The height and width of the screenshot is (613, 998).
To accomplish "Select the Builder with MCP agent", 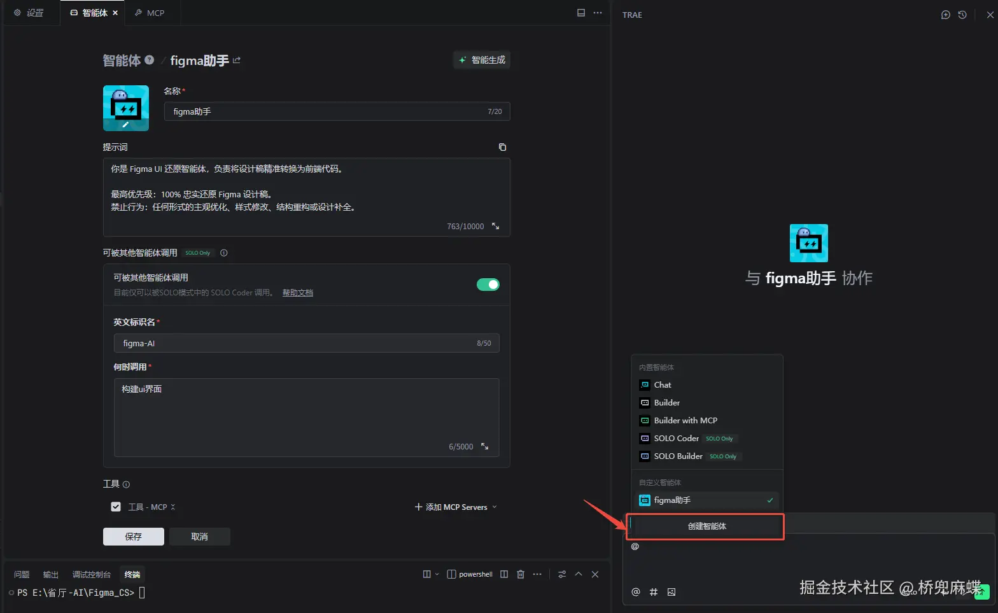I will pos(706,421).
